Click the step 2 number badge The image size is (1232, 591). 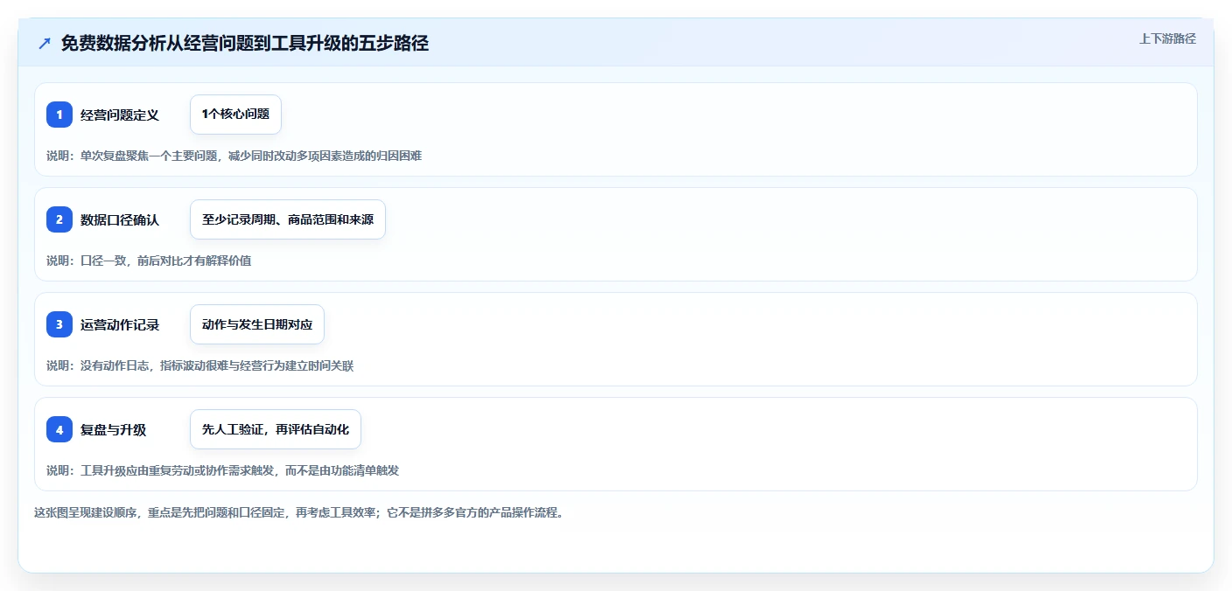click(59, 219)
